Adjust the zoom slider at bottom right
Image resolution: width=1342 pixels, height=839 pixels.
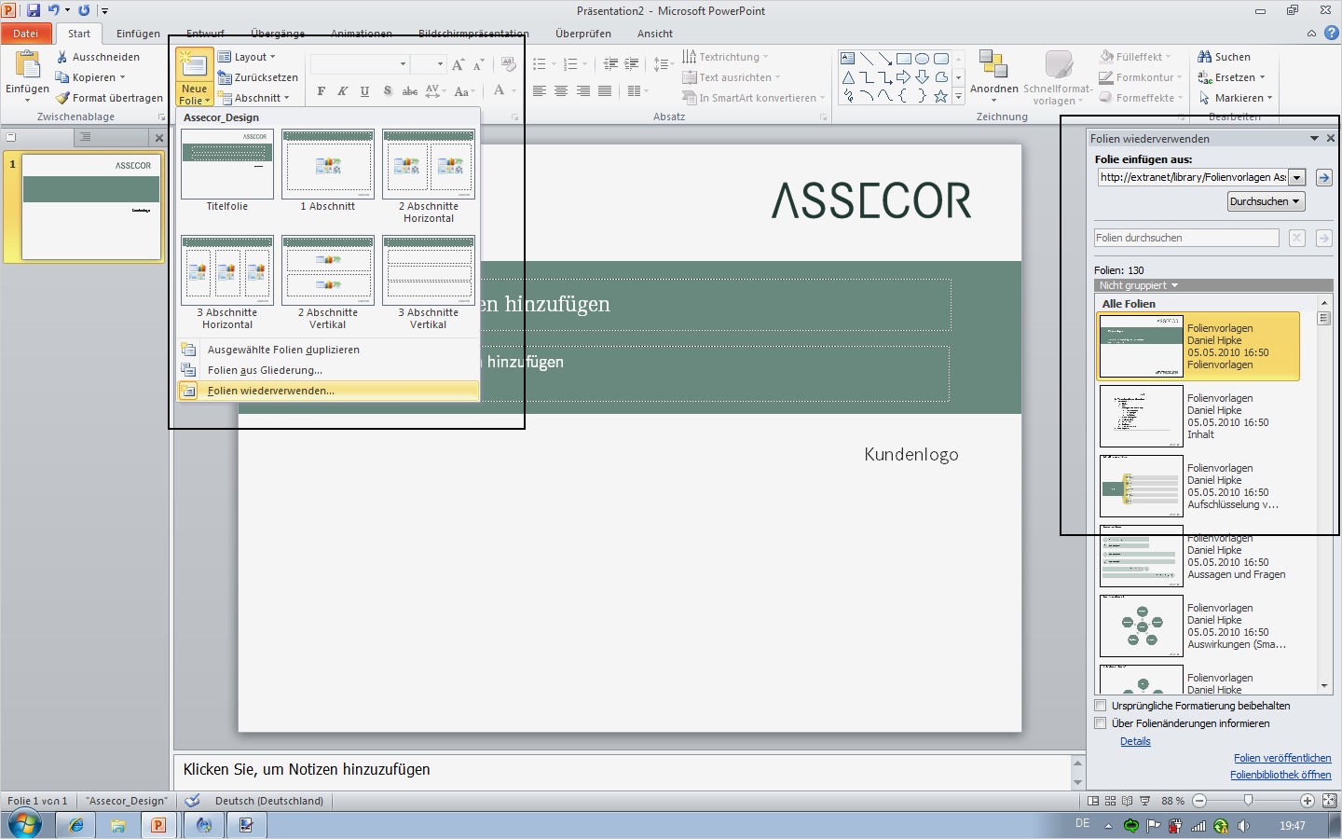tap(1247, 800)
